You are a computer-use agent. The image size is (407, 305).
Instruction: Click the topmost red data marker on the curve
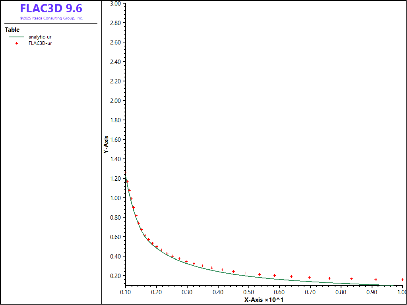[x=126, y=172]
